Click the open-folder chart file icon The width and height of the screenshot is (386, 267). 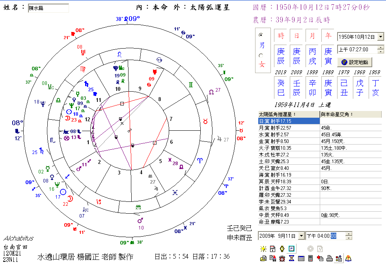(x=263, y=258)
